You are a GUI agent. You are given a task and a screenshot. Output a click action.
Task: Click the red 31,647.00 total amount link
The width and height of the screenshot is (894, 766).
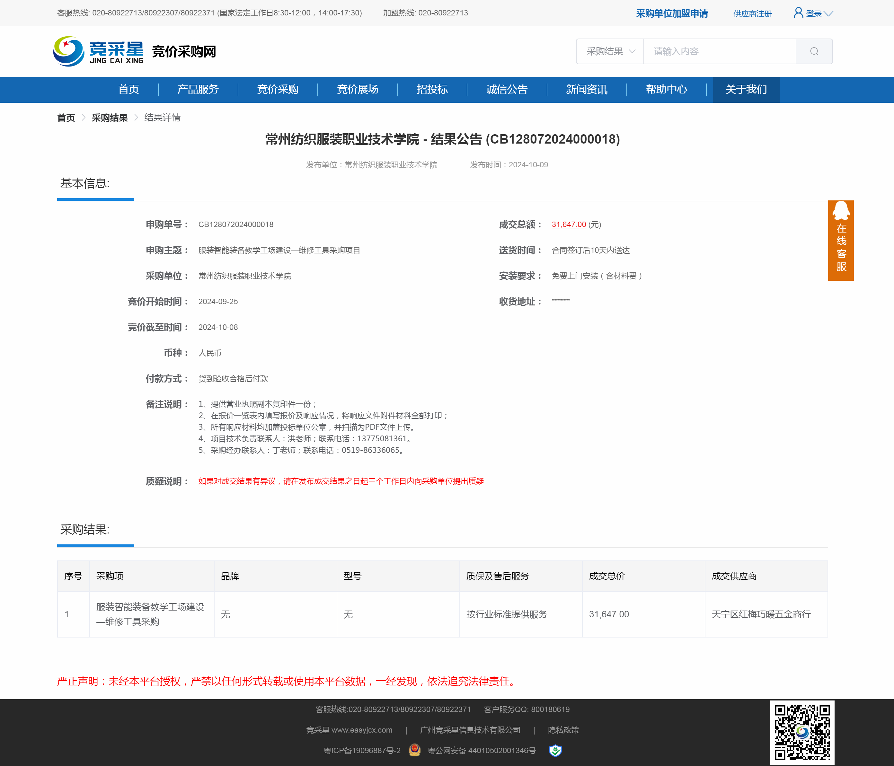point(569,224)
